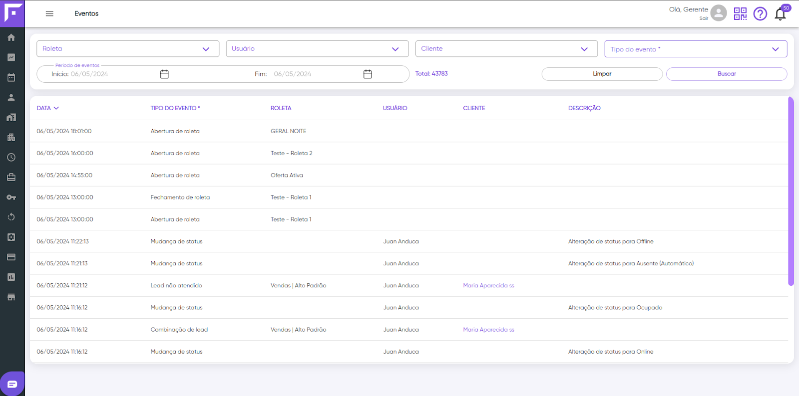Open the office building sidebar icon
The image size is (799, 396).
pyautogui.click(x=11, y=137)
